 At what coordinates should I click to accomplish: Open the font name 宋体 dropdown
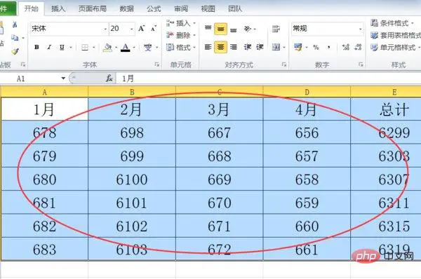105,29
